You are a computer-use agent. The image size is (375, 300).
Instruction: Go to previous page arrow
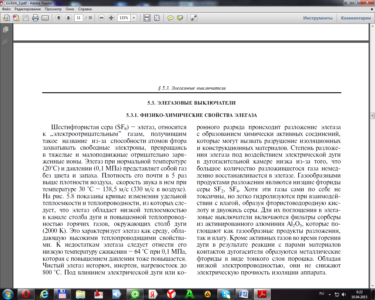coord(59,18)
